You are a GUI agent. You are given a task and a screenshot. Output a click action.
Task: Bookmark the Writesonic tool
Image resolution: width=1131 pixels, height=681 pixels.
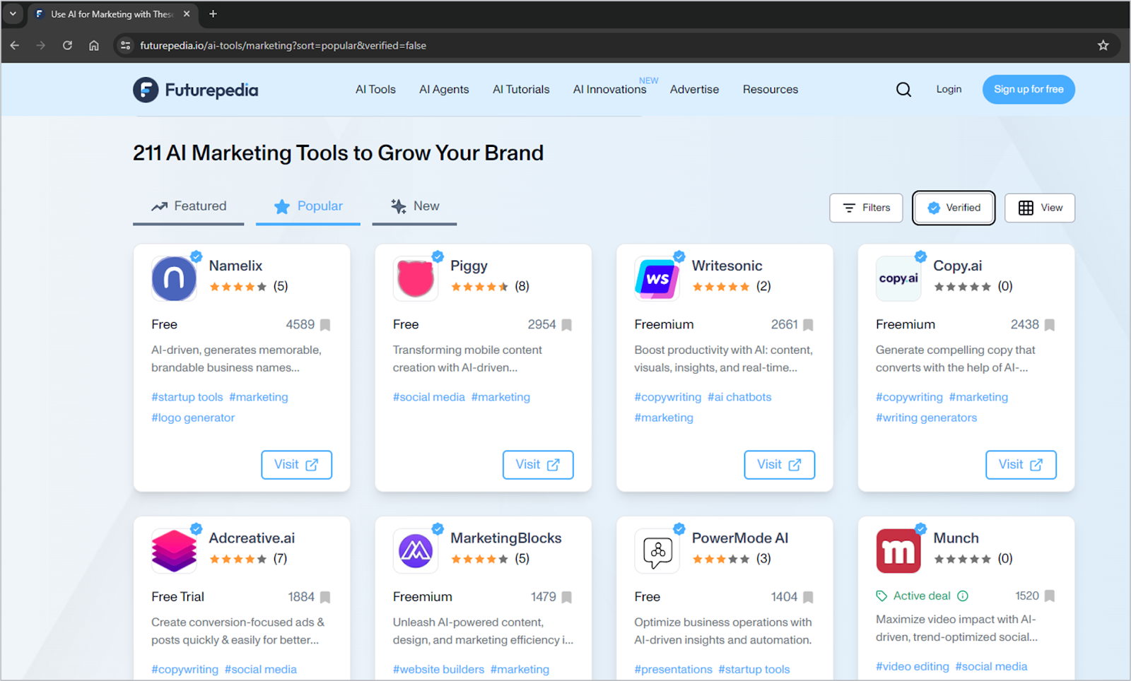[808, 325]
